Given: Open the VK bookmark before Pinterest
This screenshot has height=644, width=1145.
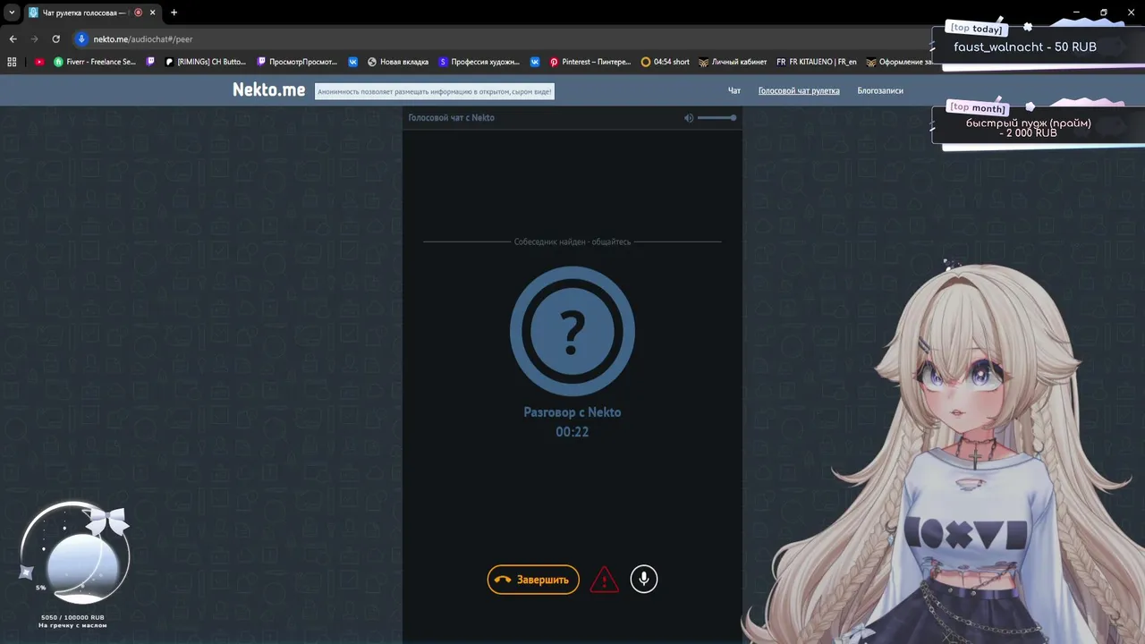Looking at the screenshot, I should coord(535,62).
